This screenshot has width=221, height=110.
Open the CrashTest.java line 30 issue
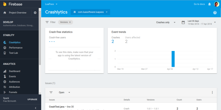[61, 107]
